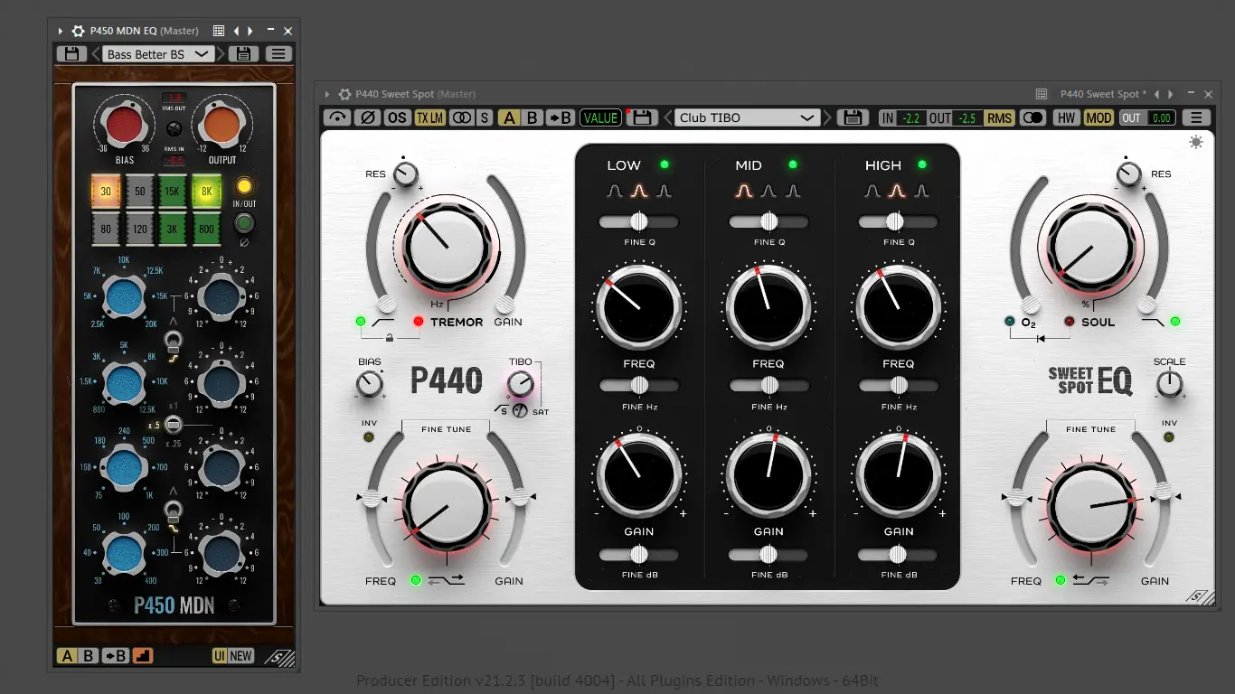The width and height of the screenshot is (1235, 694).
Task: Click the grid icon in P450 title bar
Action: click(x=219, y=31)
